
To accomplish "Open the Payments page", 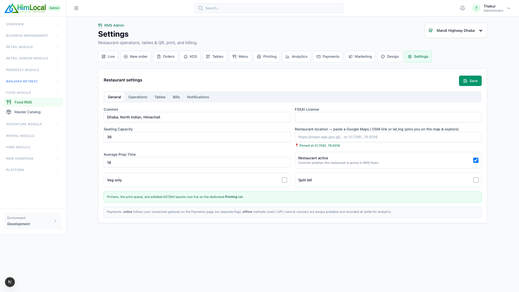I will pyautogui.click(x=328, y=56).
